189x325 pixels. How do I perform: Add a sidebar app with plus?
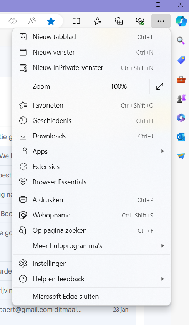point(181,187)
